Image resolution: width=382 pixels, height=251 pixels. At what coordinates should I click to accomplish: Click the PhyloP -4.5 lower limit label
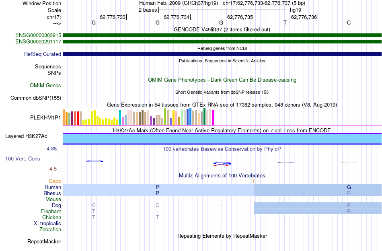click(52, 169)
